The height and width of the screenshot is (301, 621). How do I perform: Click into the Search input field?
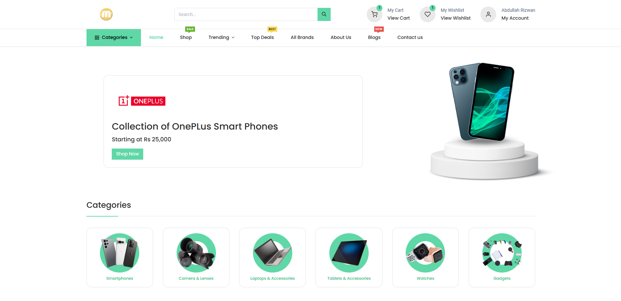click(246, 14)
